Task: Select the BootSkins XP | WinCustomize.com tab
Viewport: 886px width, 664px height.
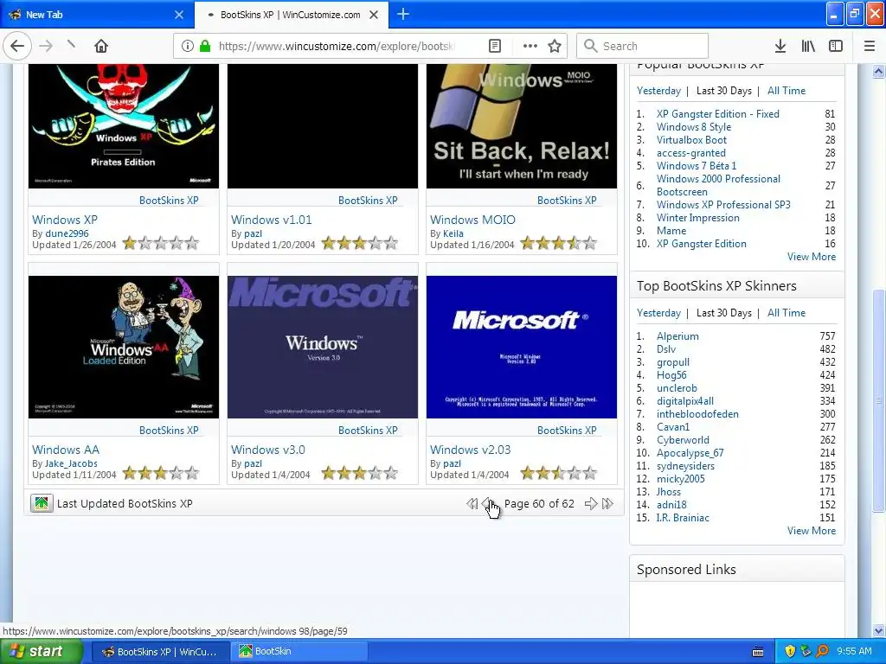Action: coord(291,15)
